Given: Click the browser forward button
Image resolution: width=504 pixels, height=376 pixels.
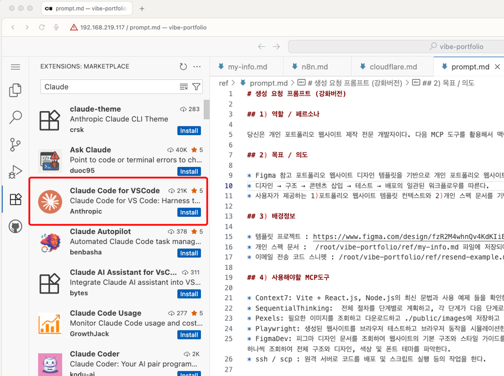Looking at the screenshot, I should coord(27,27).
